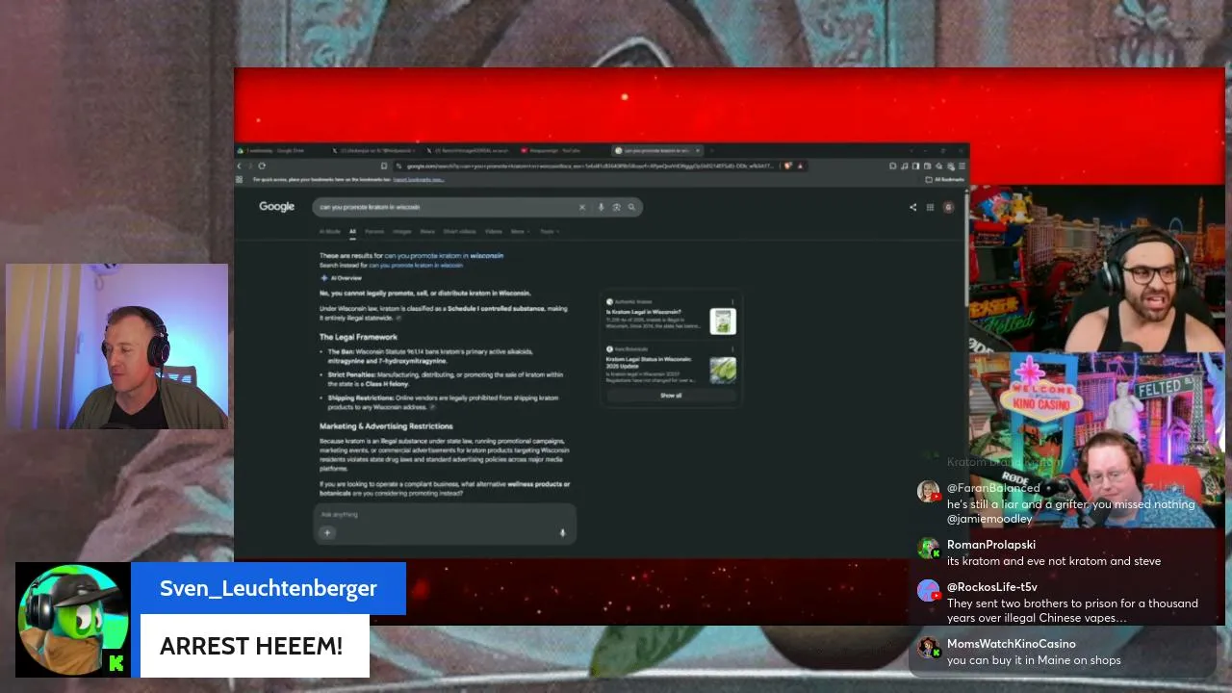Click the MomsWatchKinoCasino chat username
The height and width of the screenshot is (693, 1232).
1012,644
